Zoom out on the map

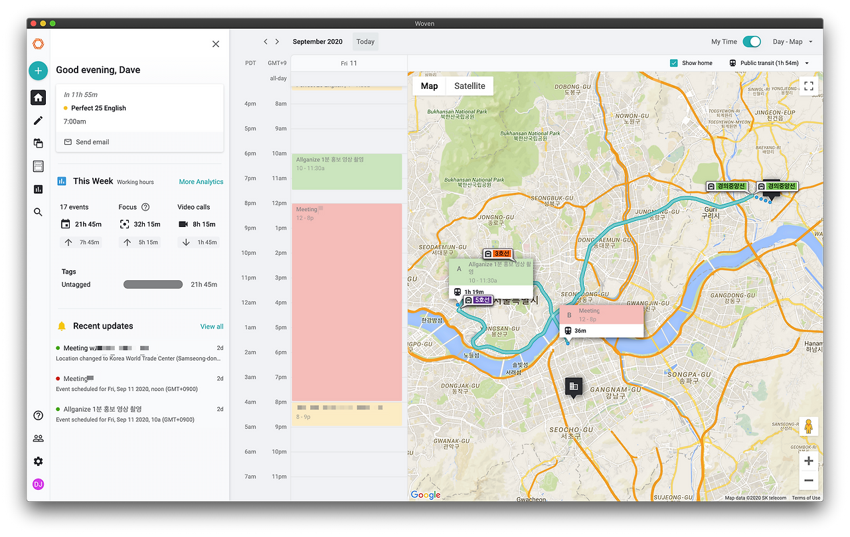pos(808,480)
